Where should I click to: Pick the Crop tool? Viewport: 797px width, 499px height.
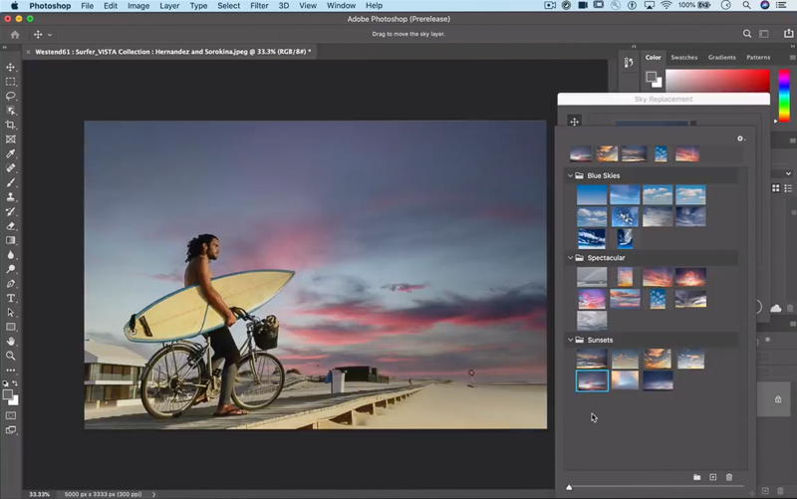[11, 125]
